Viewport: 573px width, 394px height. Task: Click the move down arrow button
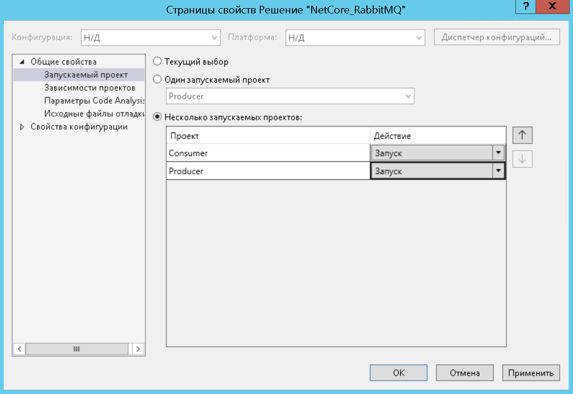pos(523,160)
